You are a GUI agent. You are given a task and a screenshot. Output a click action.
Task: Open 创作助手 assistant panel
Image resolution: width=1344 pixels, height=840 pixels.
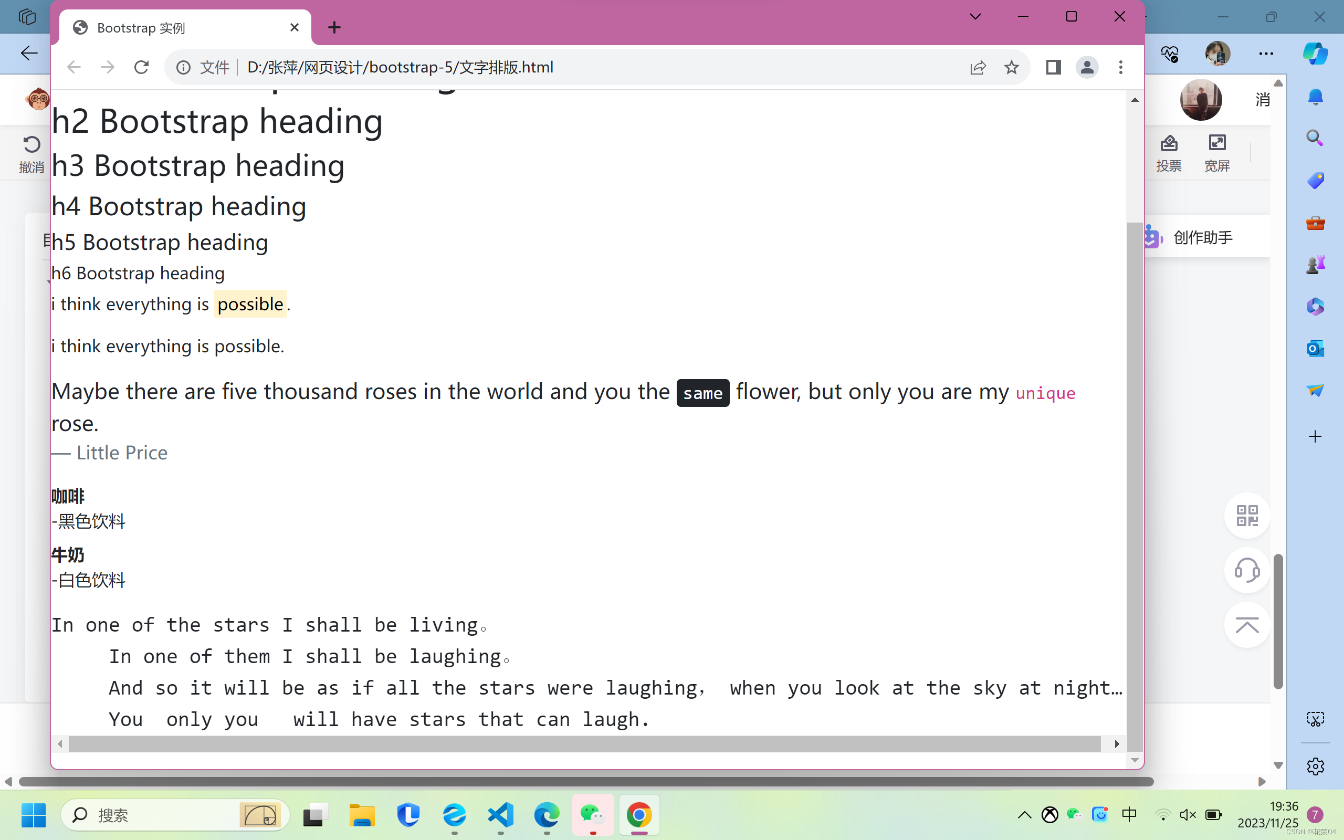pyautogui.click(x=1202, y=237)
